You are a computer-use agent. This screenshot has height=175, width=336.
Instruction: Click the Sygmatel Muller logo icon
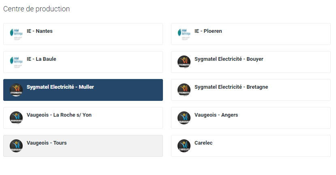[x=16, y=90]
